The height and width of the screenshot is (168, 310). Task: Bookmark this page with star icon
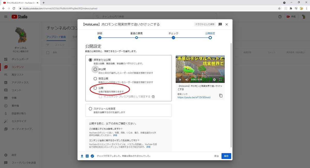pyautogui.click(x=279, y=8)
